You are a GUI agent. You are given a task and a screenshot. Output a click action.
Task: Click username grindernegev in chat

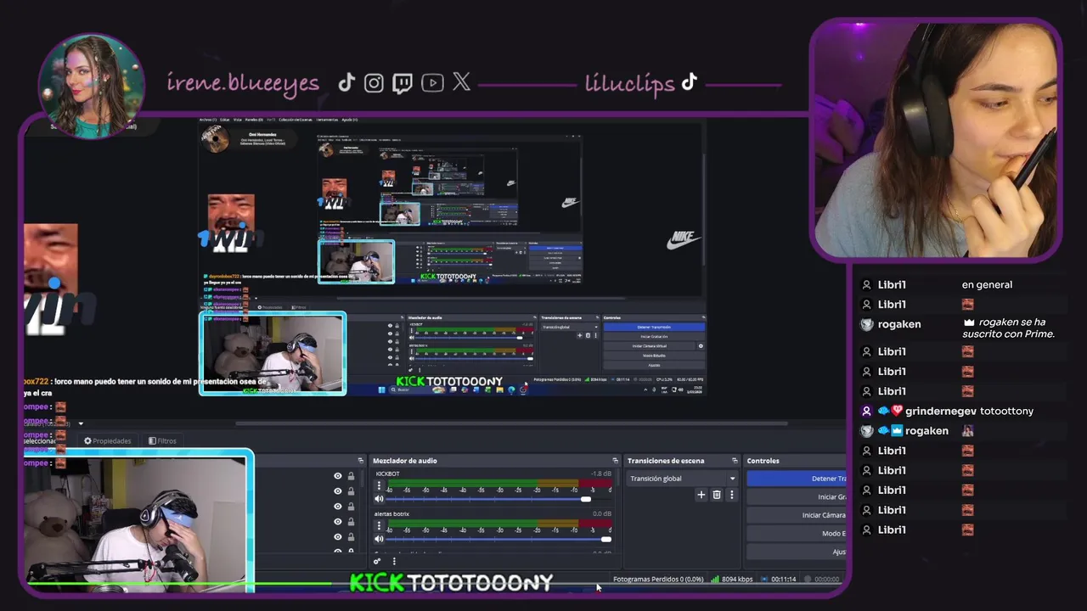point(941,411)
